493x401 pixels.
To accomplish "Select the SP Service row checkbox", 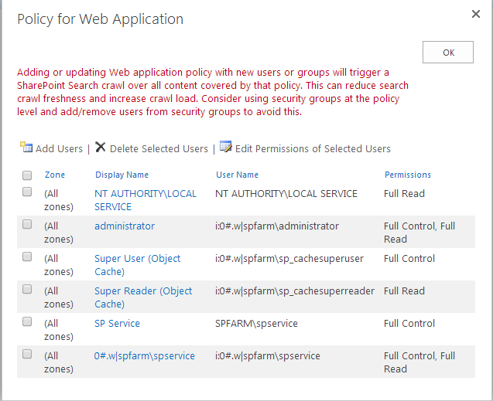I will pyautogui.click(x=27, y=321).
